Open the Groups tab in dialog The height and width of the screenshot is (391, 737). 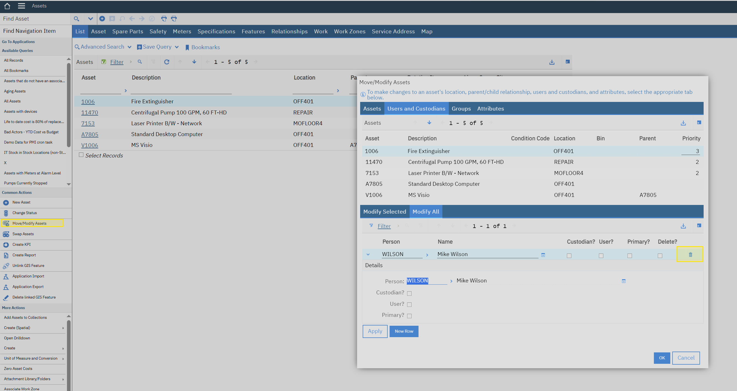pos(461,109)
